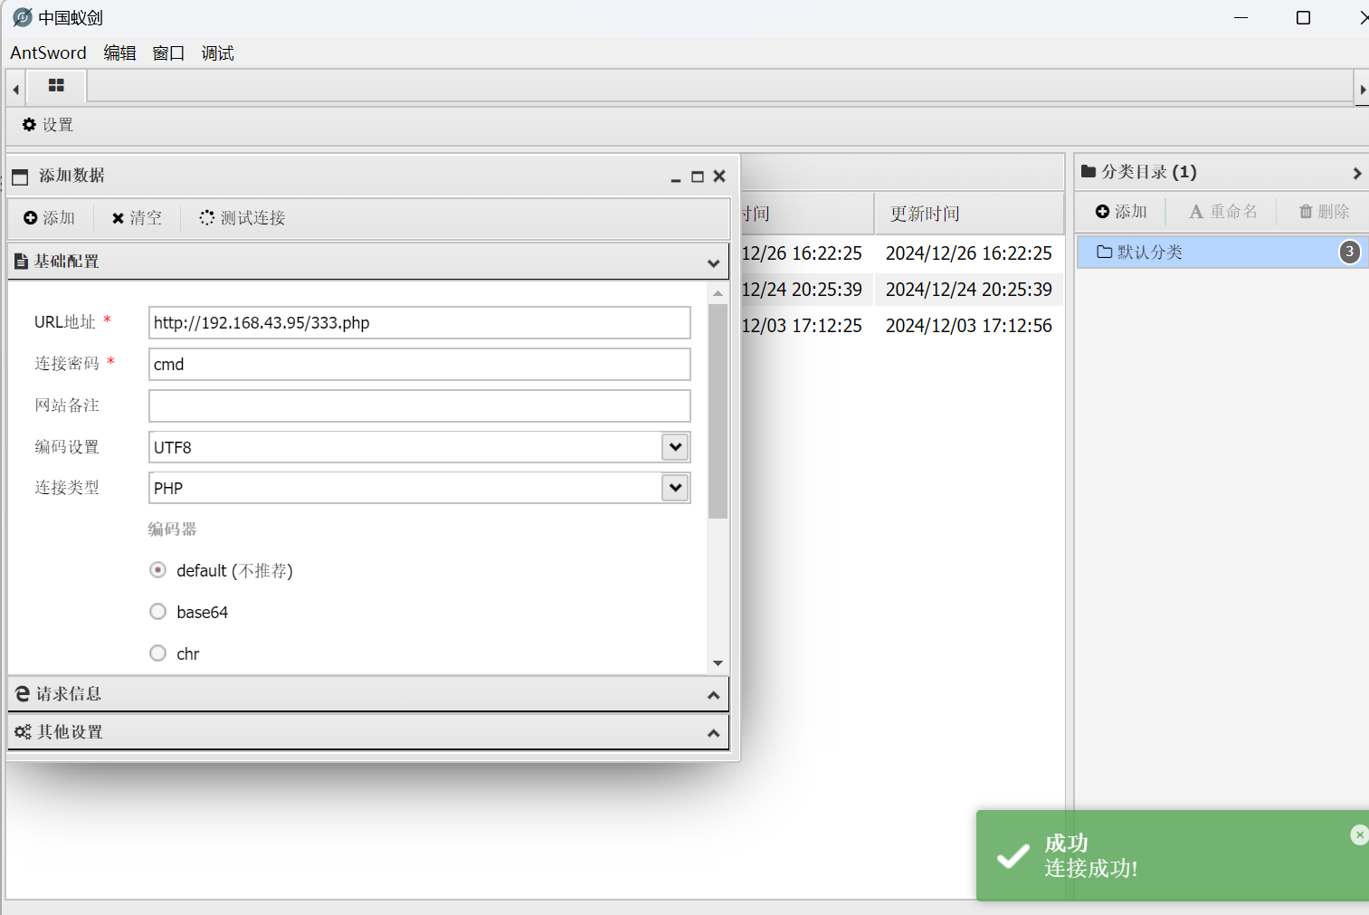The height and width of the screenshot is (915, 1369).
Task: Select the 默认分类 category
Action: 1222,252
